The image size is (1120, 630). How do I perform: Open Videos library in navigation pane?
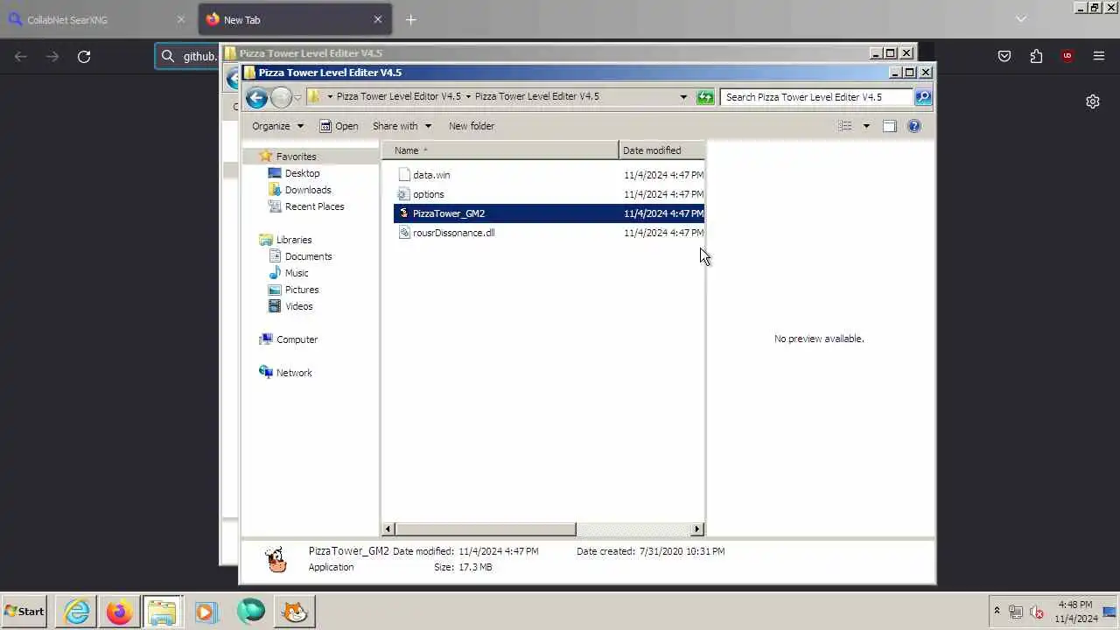pos(298,306)
